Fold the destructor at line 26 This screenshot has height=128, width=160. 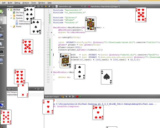tap(52, 72)
